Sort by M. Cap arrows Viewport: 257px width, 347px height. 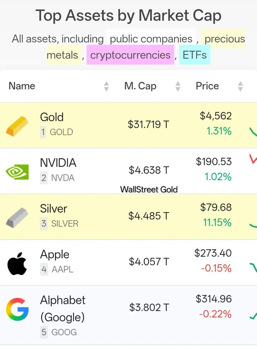[178, 86]
